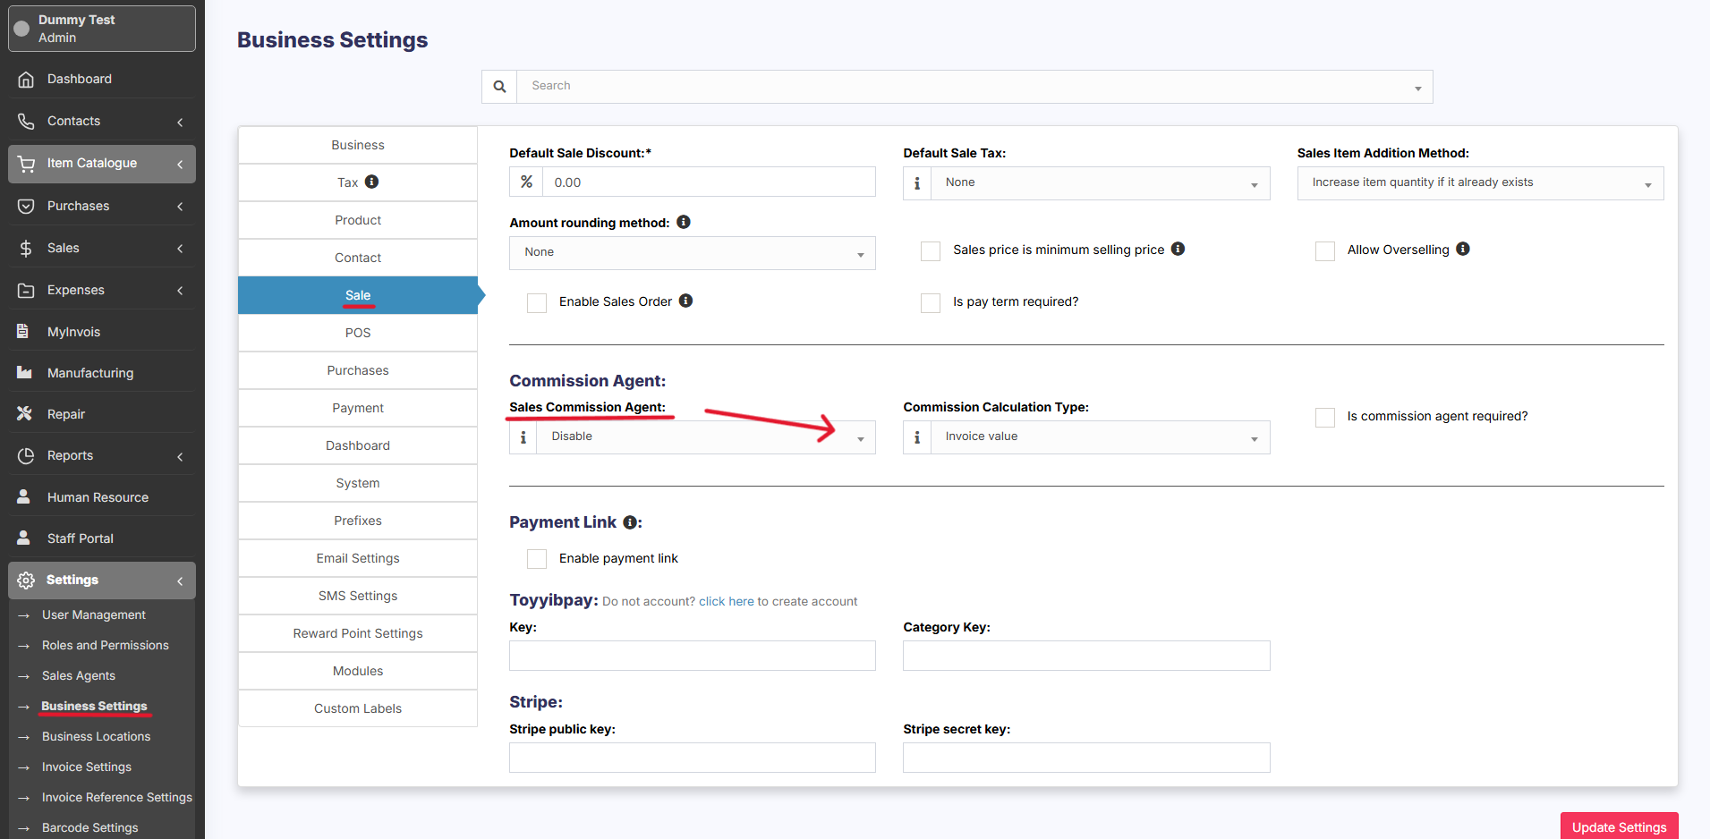Viewport: 1710px width, 839px height.
Task: Follow the Toyyibpay click here link
Action: coord(726,601)
